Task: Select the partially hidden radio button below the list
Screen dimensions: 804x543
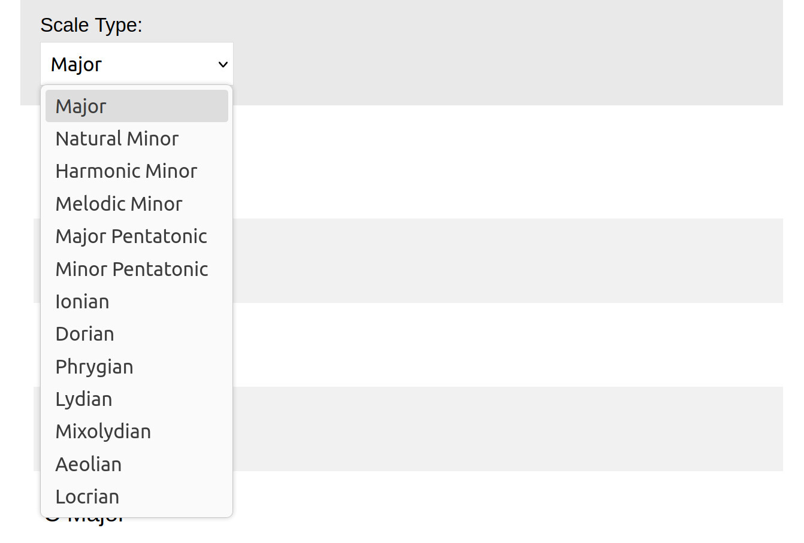Action: (52, 519)
